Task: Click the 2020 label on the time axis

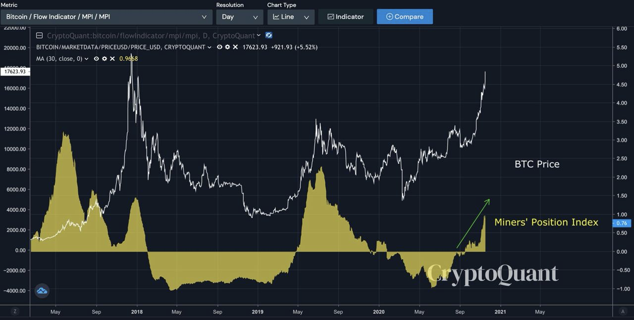Action: pyautogui.click(x=378, y=312)
